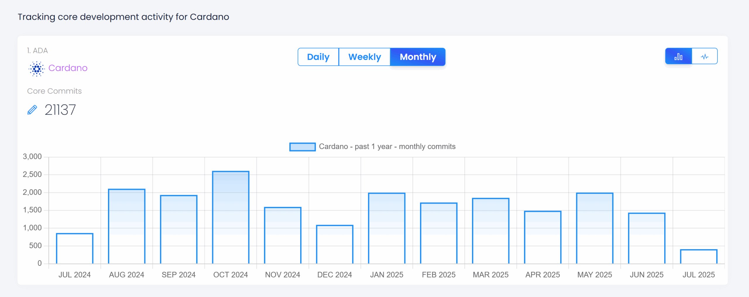Viewport: 749px width, 297px height.
Task: Click the APR 2025 bar
Action: pos(543,237)
